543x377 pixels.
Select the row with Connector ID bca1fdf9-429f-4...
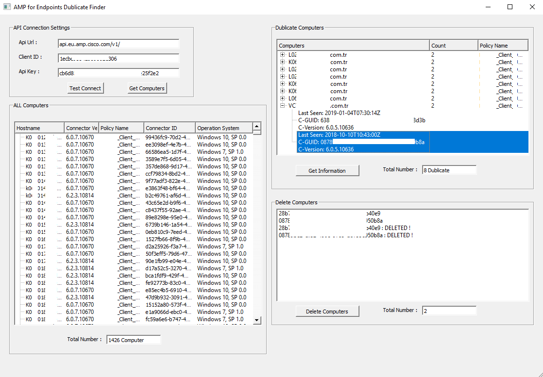pyautogui.click(x=134, y=275)
